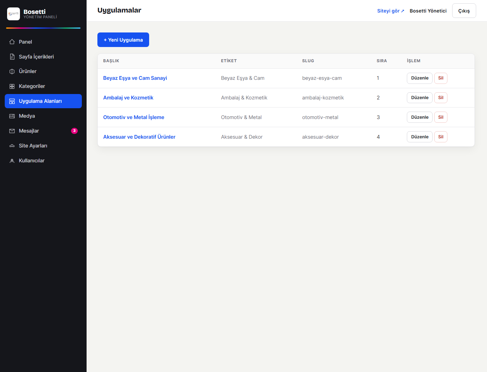Edit the Aksesuar ve Dekoratif Ürünler row
This screenshot has height=372, width=487.
click(420, 137)
